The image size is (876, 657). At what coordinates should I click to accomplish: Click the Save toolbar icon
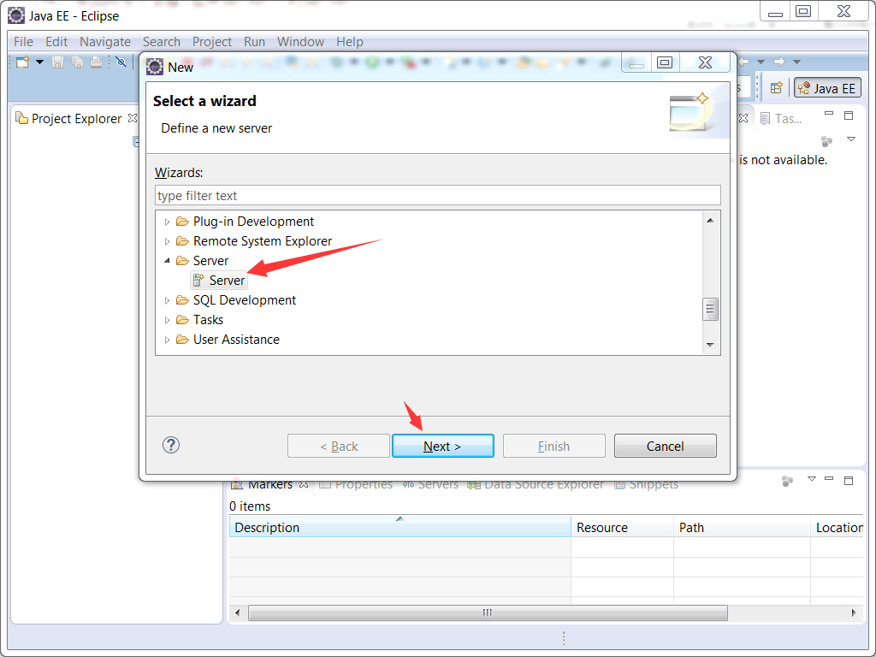pyautogui.click(x=57, y=62)
